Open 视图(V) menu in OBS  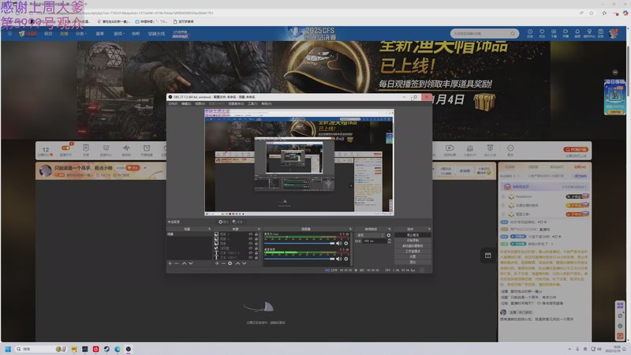click(x=200, y=103)
